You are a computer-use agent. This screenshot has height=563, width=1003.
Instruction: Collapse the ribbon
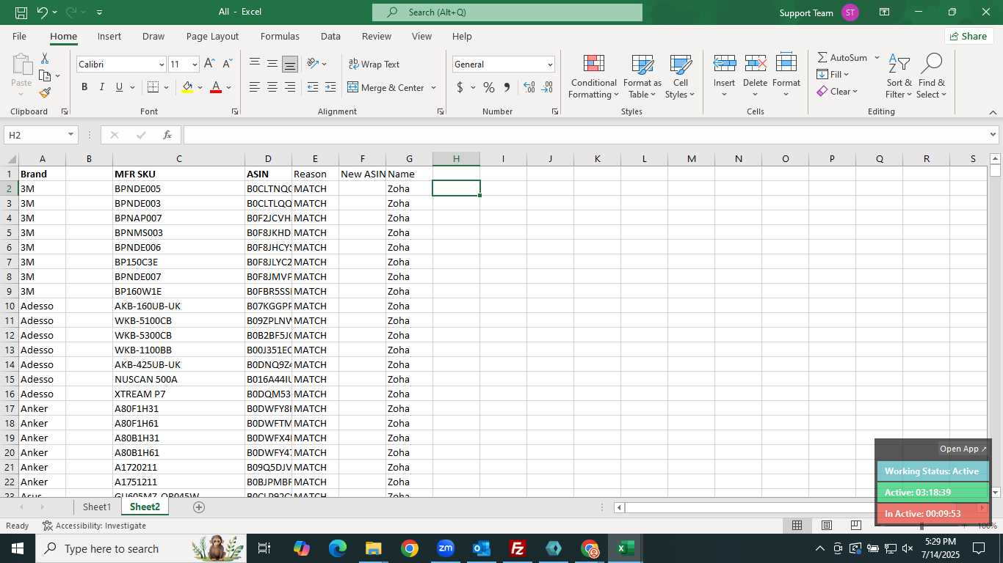(x=993, y=112)
